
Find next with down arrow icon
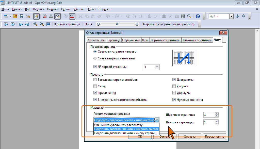pos(237,16)
